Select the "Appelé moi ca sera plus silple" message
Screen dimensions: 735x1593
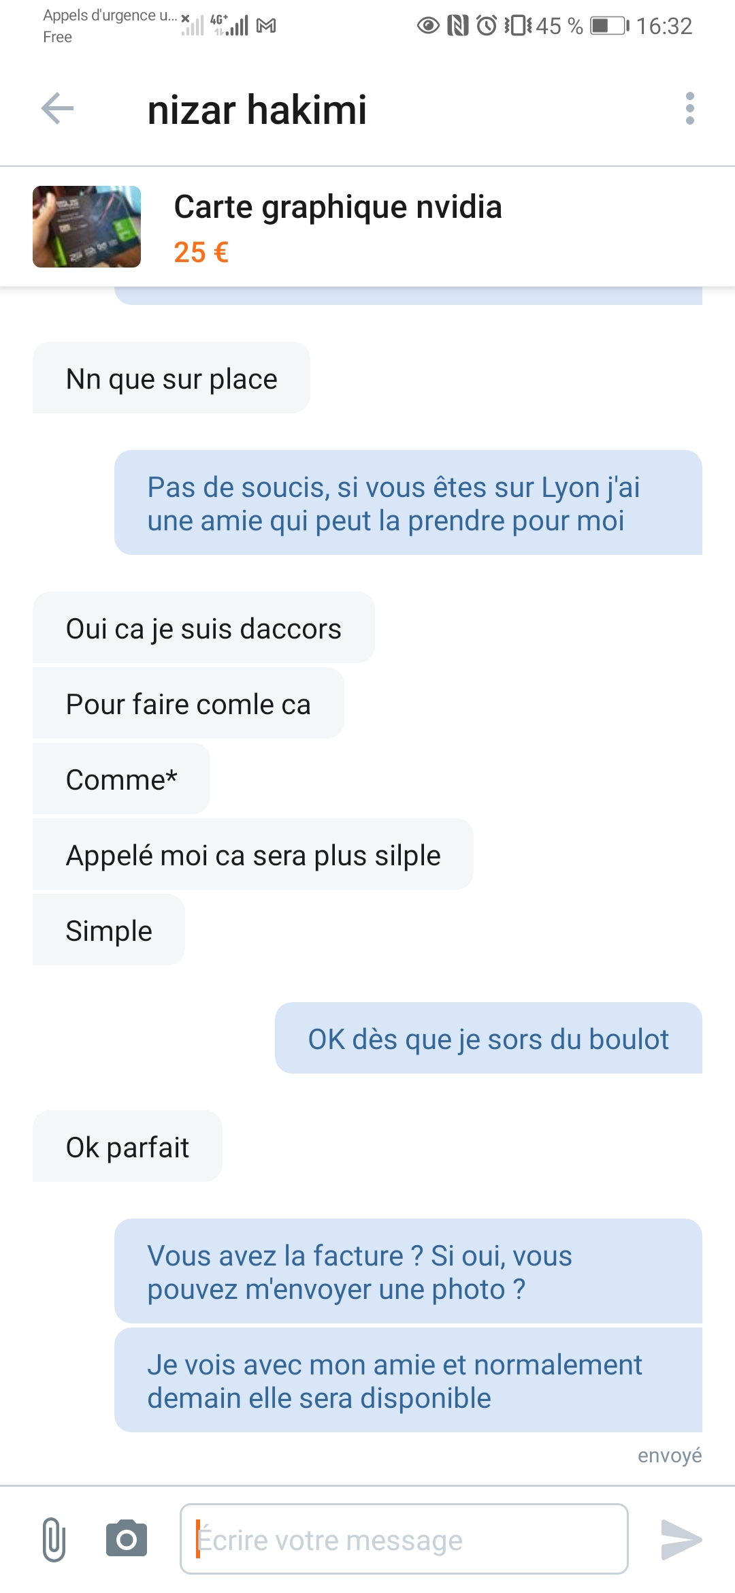tap(253, 855)
